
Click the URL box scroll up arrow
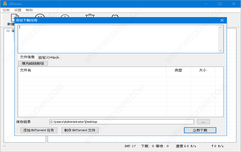tap(220, 28)
